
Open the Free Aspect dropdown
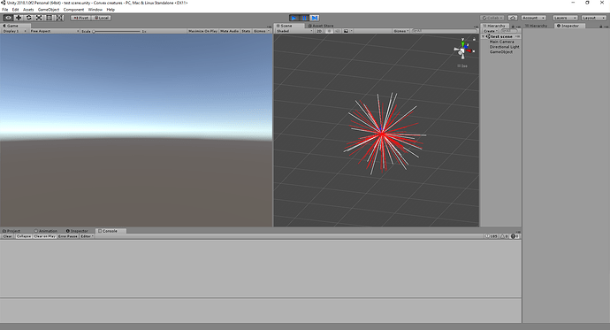click(x=54, y=31)
